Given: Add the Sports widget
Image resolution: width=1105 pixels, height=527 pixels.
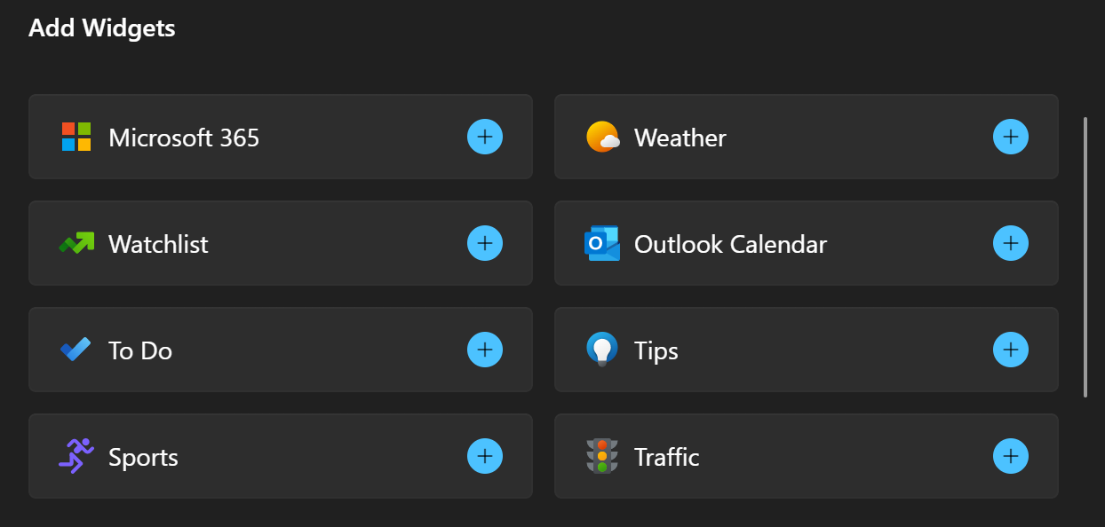Looking at the screenshot, I should (484, 456).
